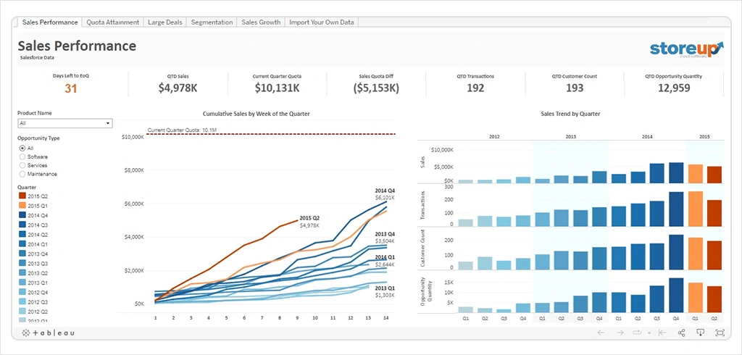Switch to the Quota Attainment tab
742x355 pixels.
[x=112, y=22]
